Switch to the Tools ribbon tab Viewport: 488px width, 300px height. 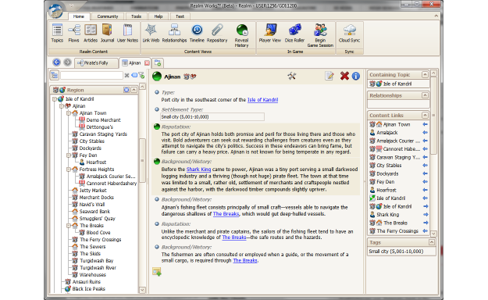pyautogui.click(x=136, y=16)
